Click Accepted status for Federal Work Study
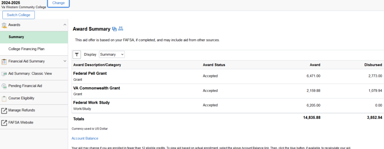The image size is (384, 149). point(210,105)
